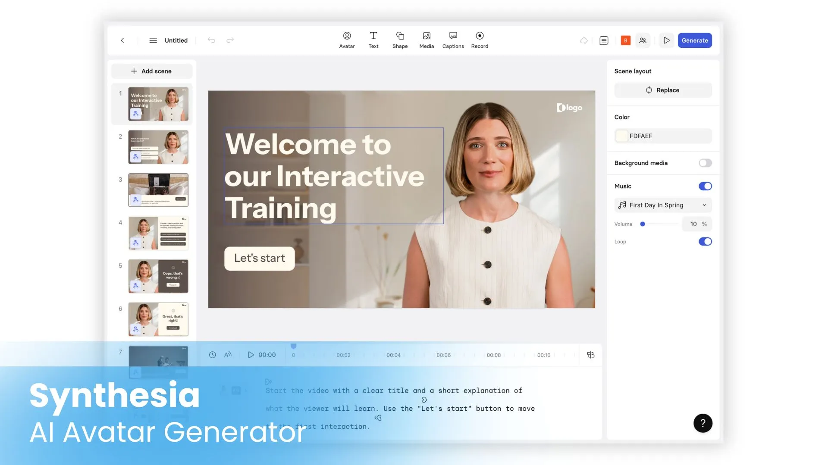828x465 pixels.
Task: Open the collaborators people icon
Action: coord(643,40)
